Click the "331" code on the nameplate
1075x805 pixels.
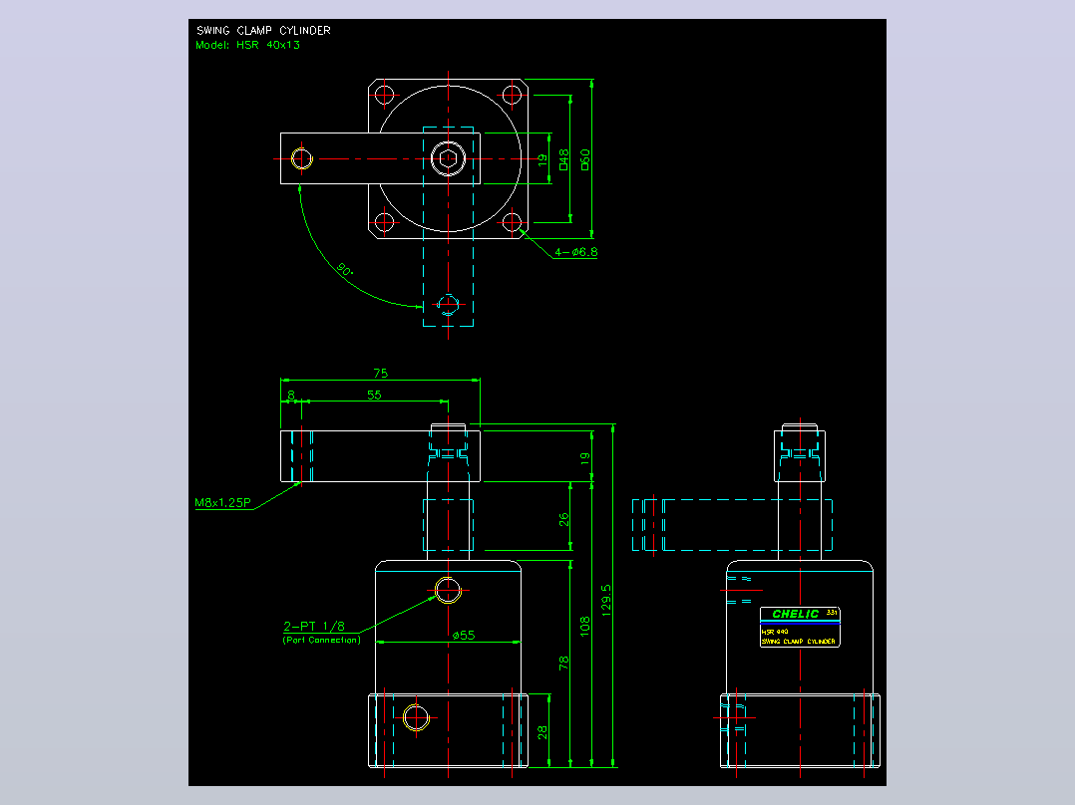tap(832, 612)
